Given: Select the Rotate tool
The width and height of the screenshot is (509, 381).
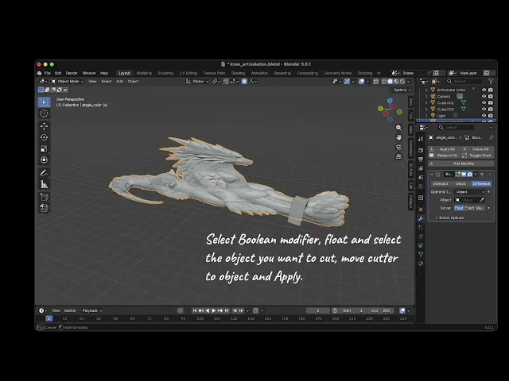Looking at the screenshot, I should coord(45,137).
